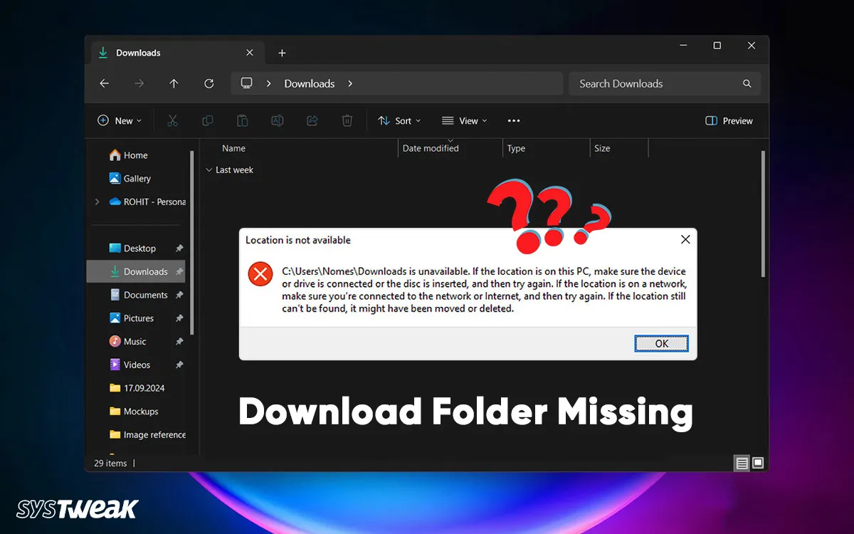Click the file list vertical scrollbar
The image size is (854, 534).
coord(763,214)
